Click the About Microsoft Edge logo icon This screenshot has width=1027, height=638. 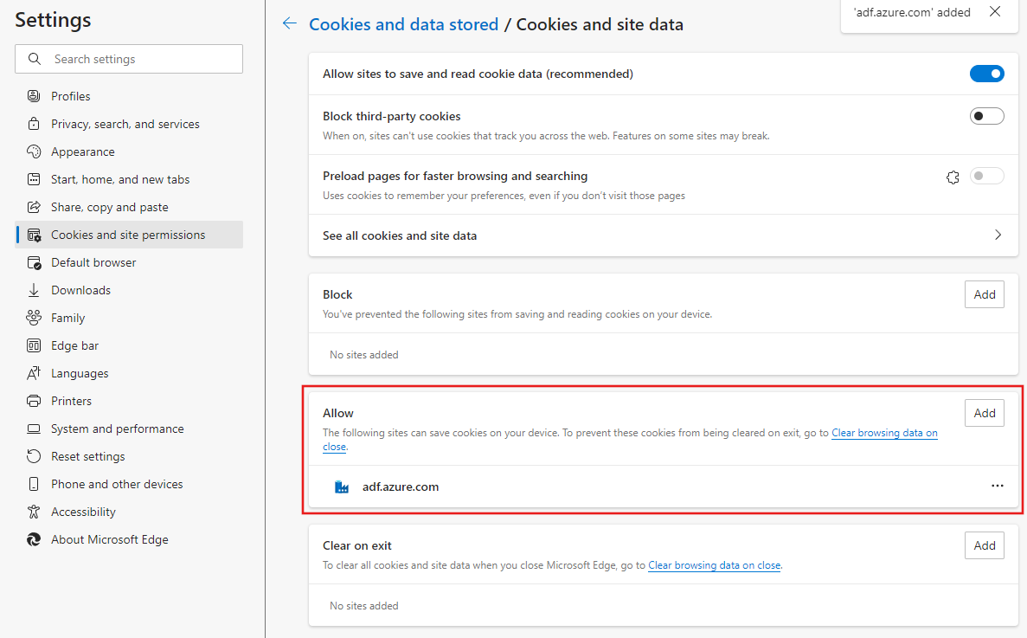[x=34, y=539]
